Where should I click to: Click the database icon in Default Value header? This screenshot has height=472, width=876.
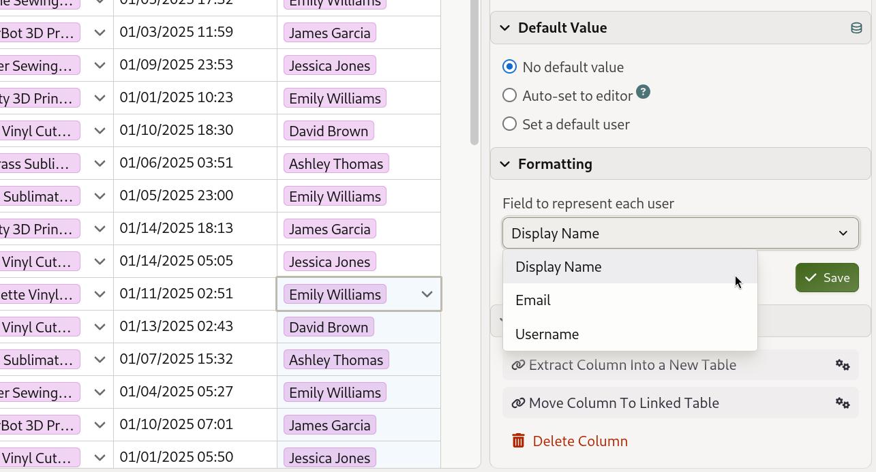[856, 28]
